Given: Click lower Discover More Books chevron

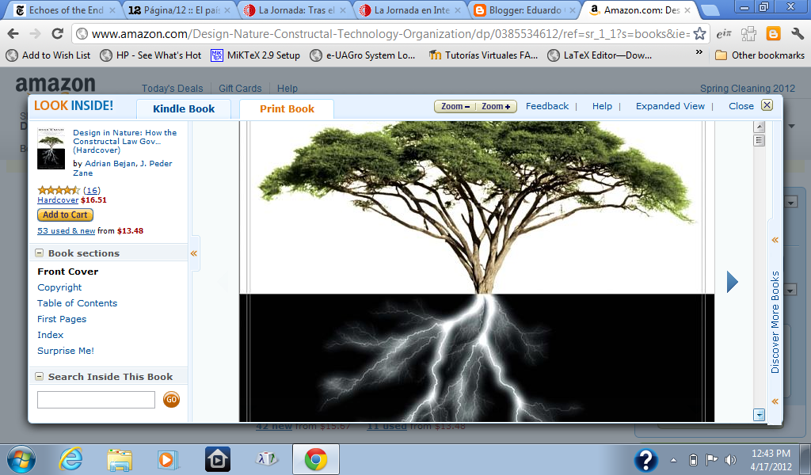Looking at the screenshot, I should (775, 401).
